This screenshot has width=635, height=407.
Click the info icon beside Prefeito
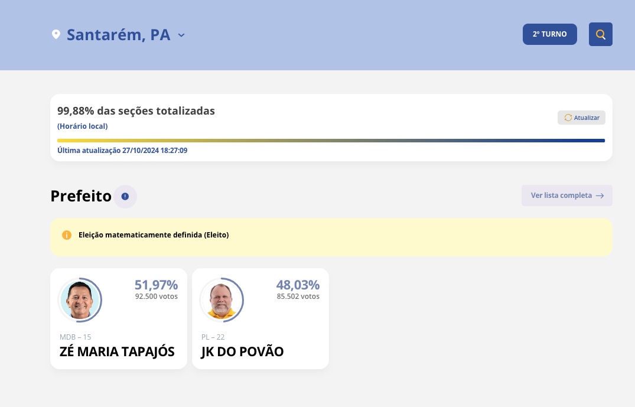point(125,196)
